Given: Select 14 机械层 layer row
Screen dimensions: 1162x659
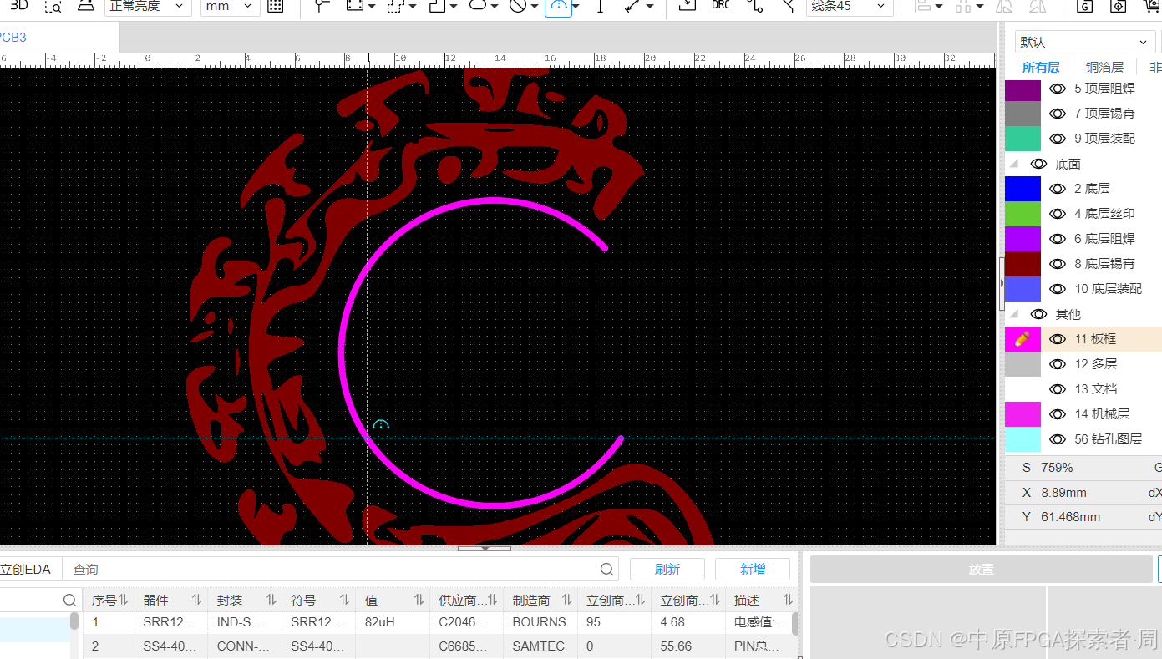Looking at the screenshot, I should click(x=1083, y=414).
